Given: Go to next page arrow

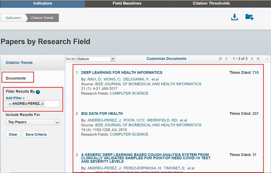Looking at the screenshot, I should tap(252, 59).
